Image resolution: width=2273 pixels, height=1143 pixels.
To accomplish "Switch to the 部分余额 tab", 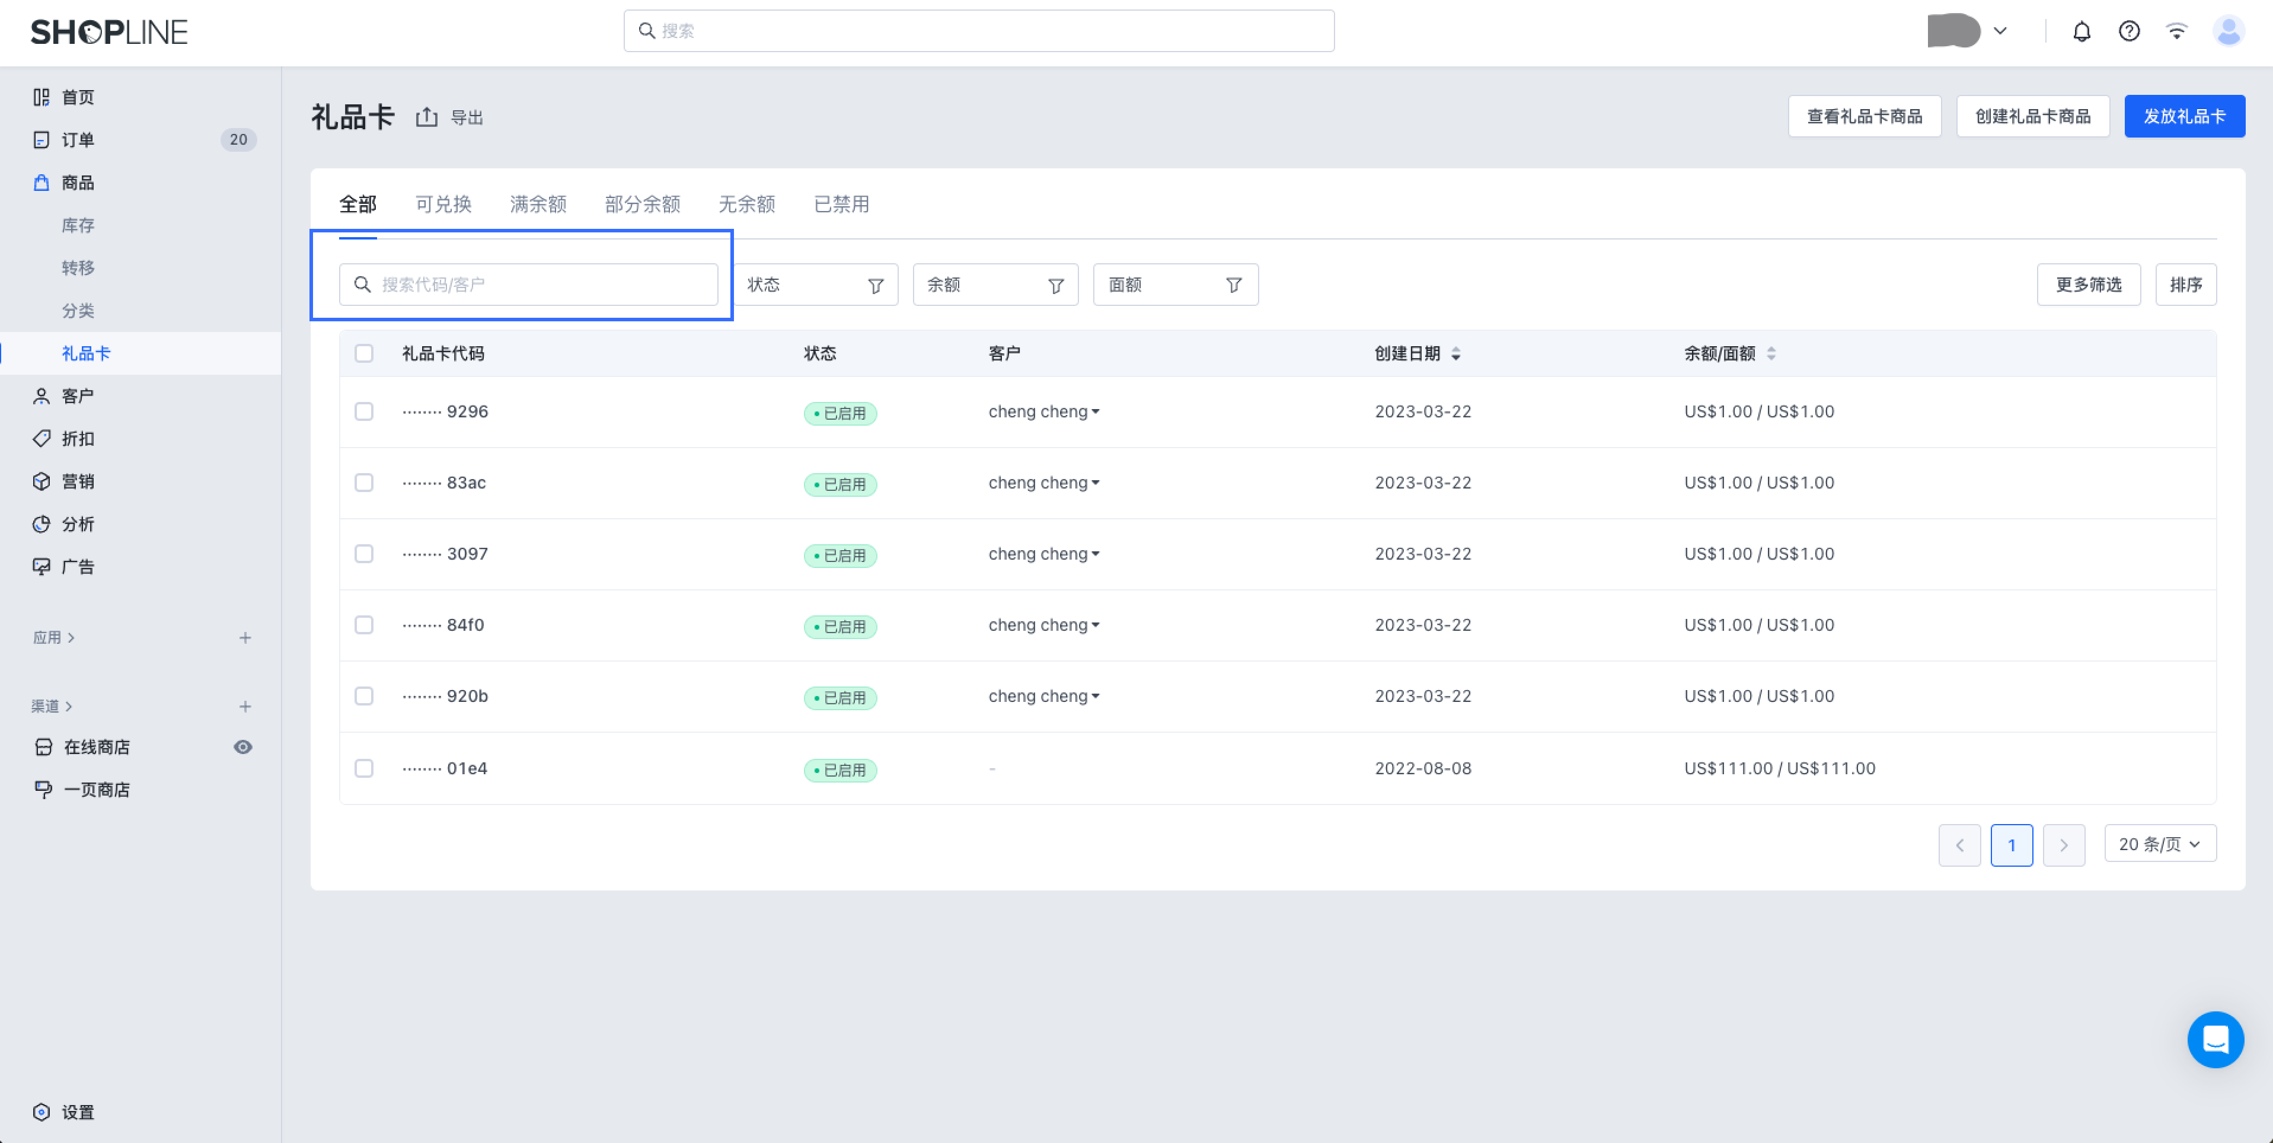I will [643, 204].
